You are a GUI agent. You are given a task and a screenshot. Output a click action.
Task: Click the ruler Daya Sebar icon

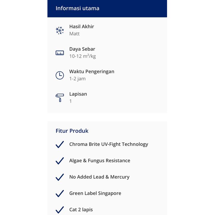[x=60, y=53]
